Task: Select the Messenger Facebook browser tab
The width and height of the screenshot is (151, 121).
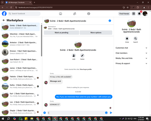Action: click(x=18, y=2)
